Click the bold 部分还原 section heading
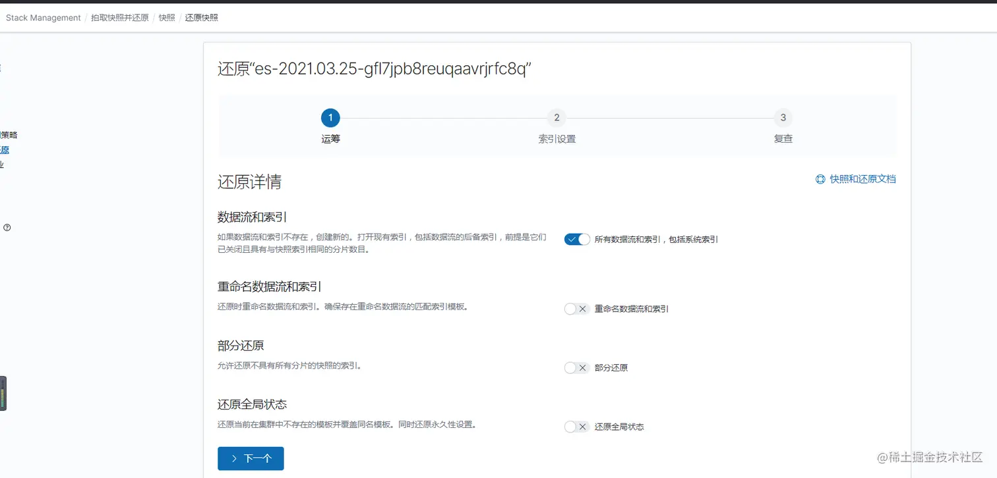The height and width of the screenshot is (478, 997). tap(241, 346)
